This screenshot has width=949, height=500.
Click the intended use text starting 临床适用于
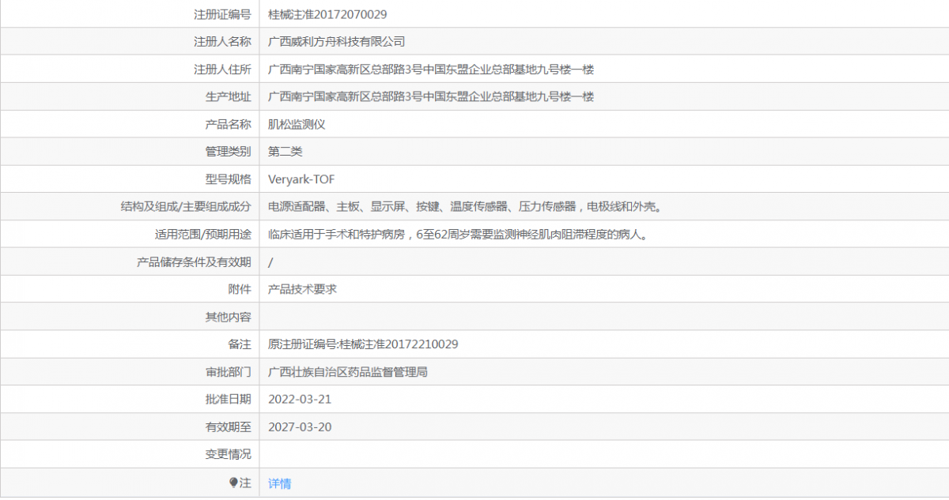(458, 235)
